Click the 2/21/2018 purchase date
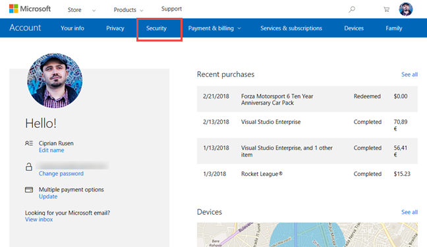The width and height of the screenshot is (427, 247). pyautogui.click(x=216, y=96)
